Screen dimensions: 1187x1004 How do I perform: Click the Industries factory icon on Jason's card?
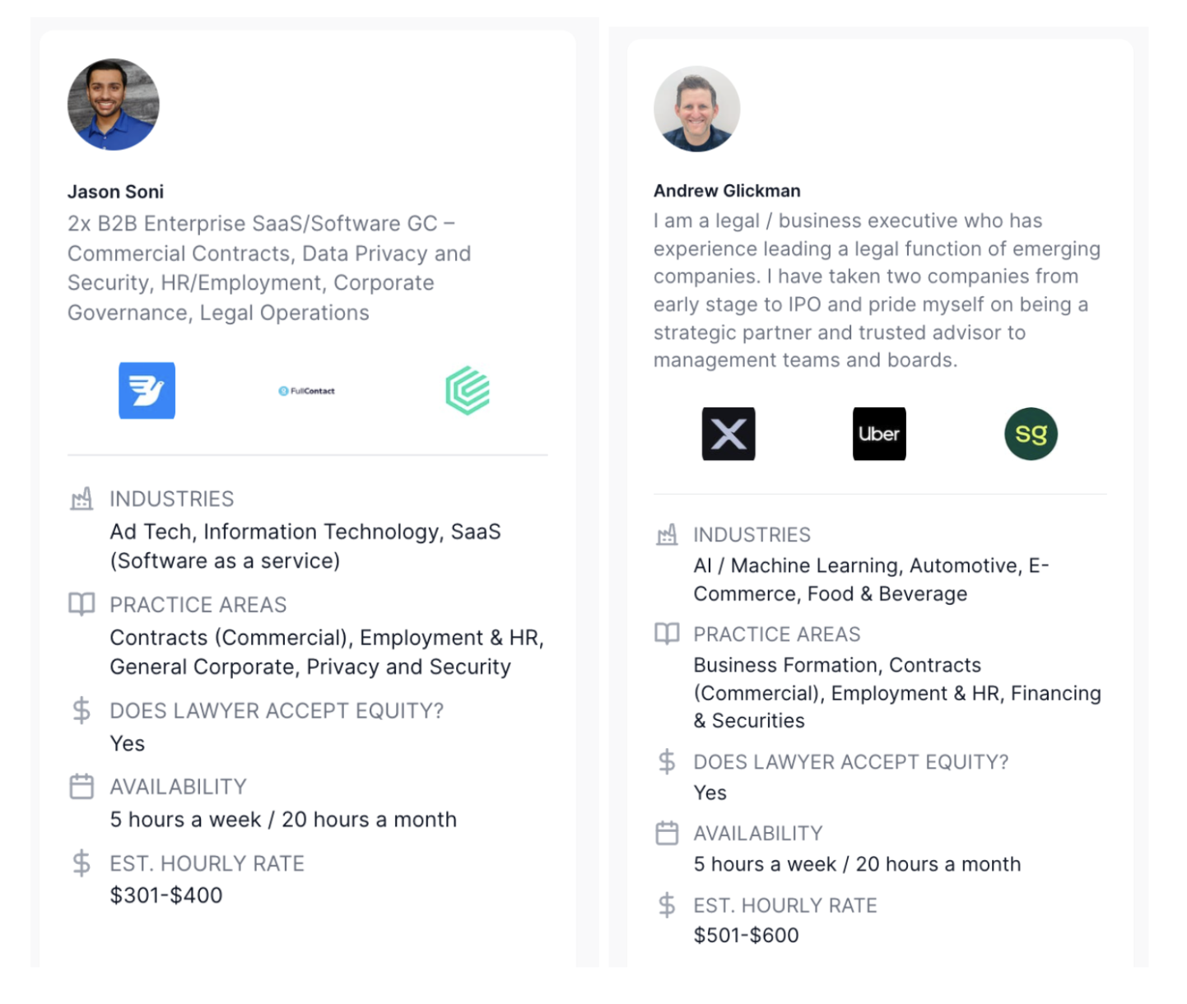tap(81, 499)
